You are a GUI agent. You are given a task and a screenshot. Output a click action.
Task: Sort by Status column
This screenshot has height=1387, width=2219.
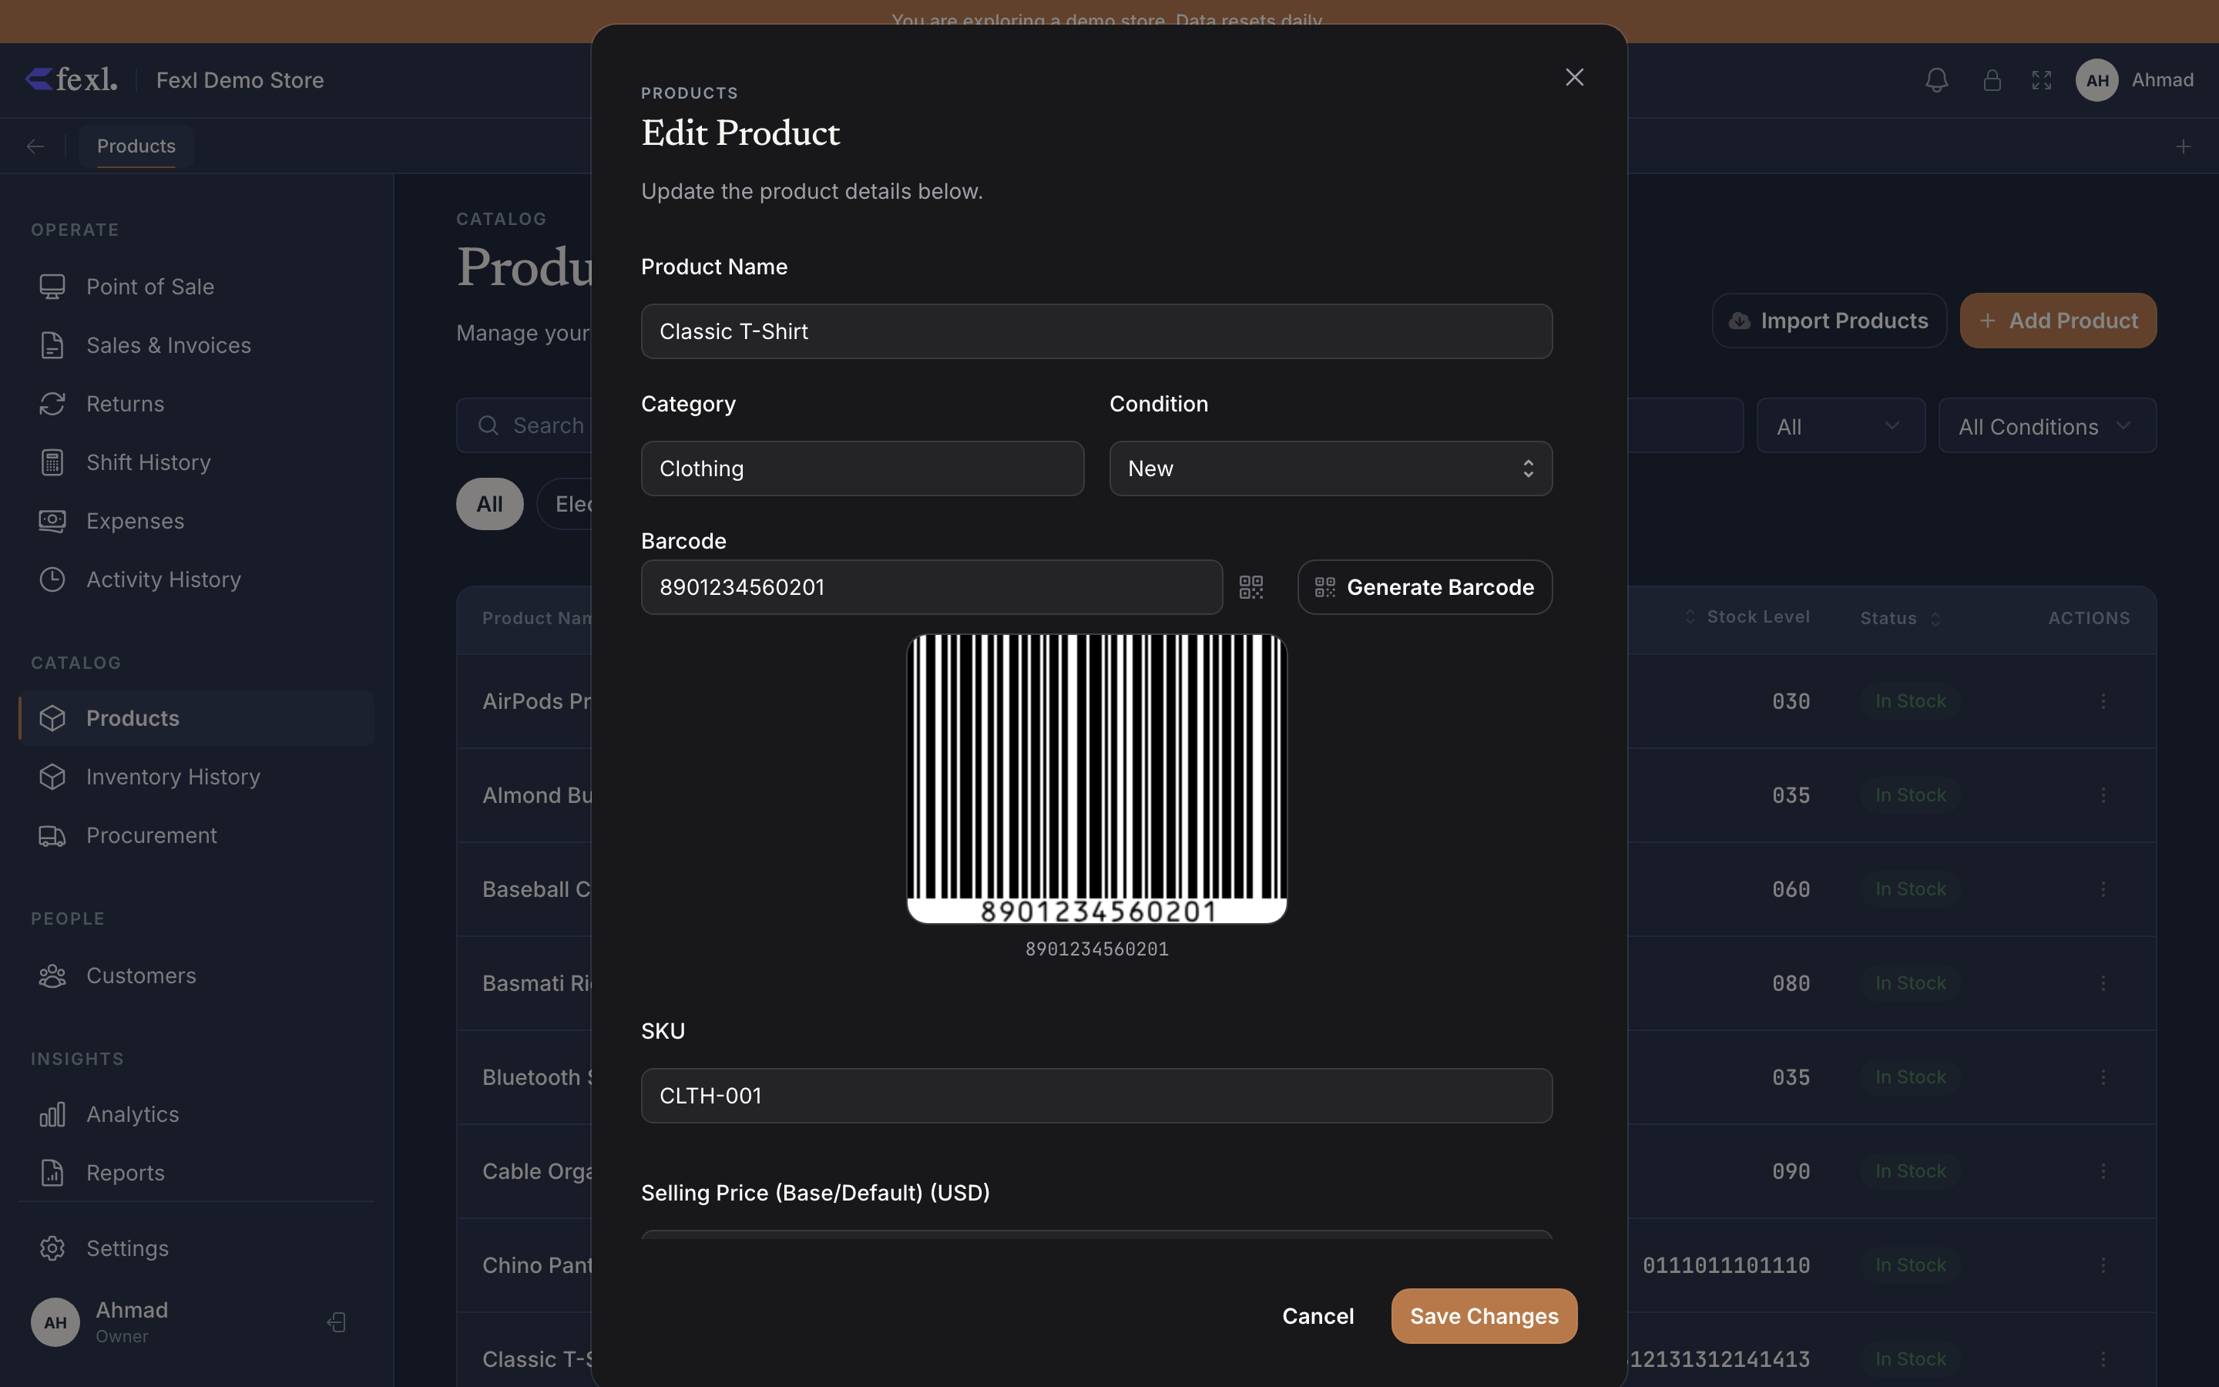[1900, 618]
